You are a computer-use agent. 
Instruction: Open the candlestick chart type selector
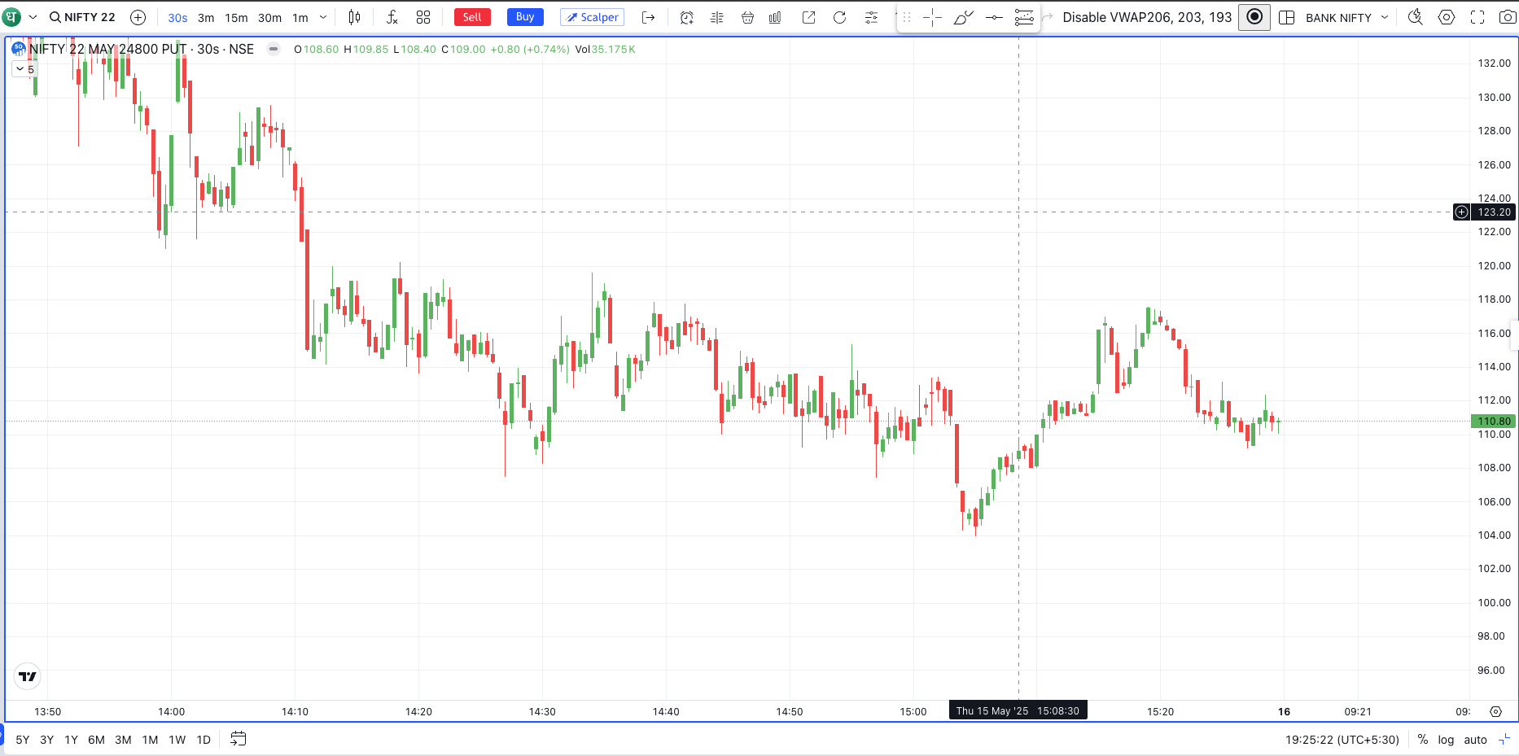pos(355,17)
